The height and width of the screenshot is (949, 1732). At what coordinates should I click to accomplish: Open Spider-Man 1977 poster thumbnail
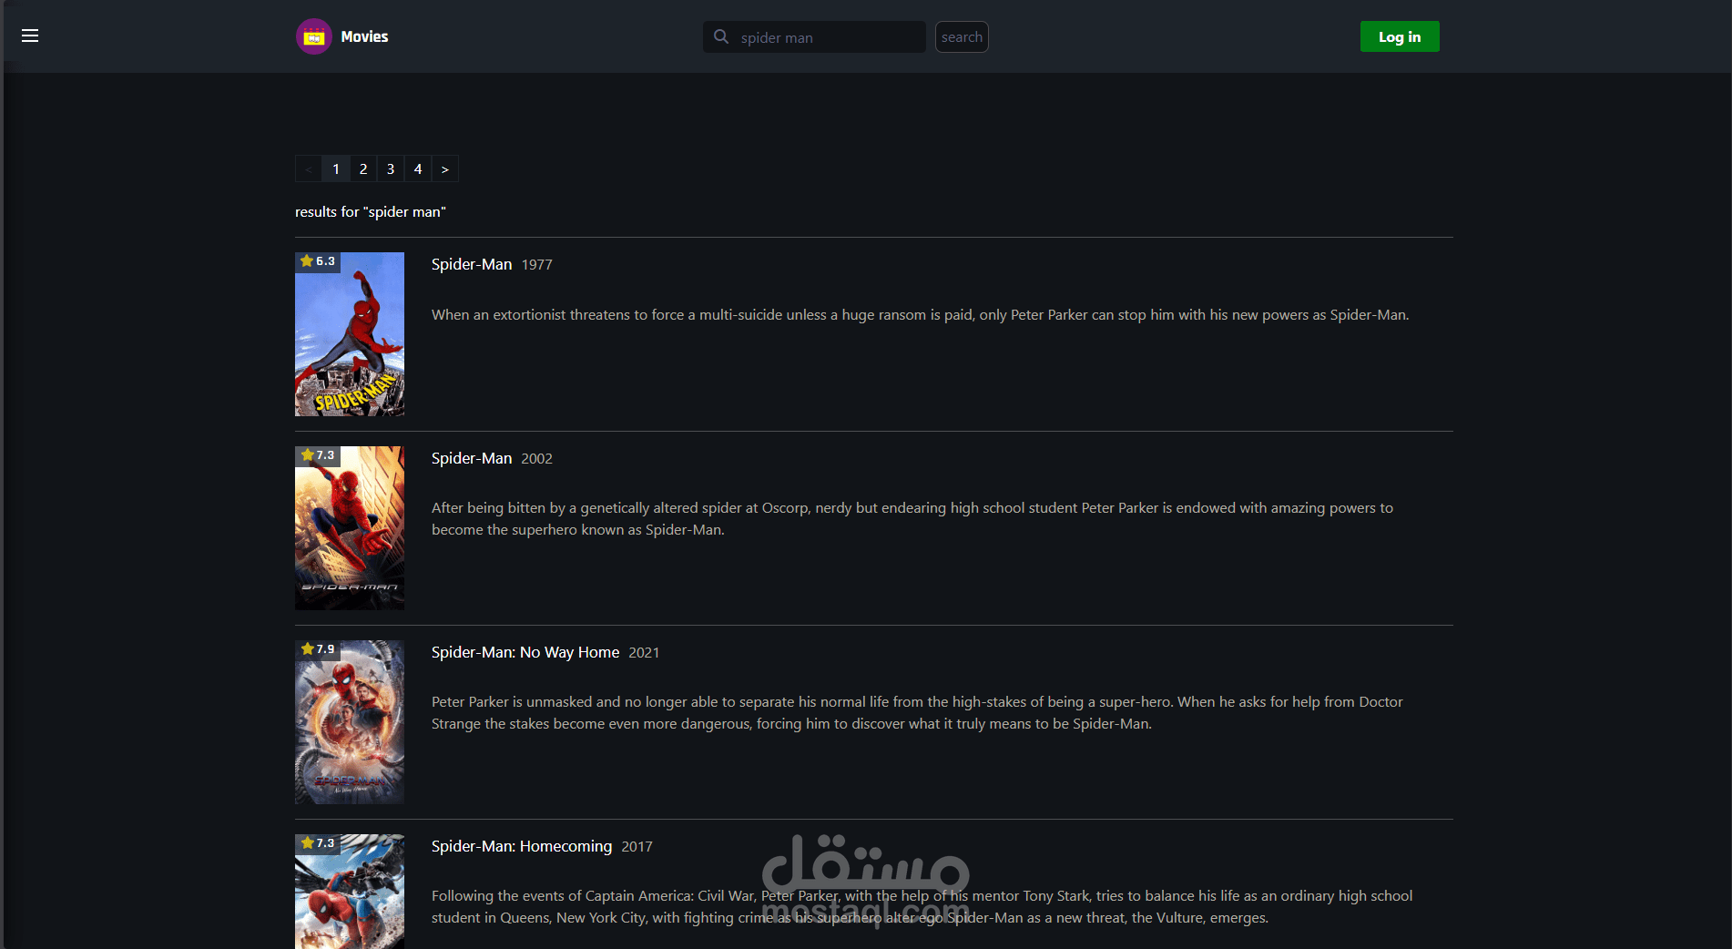coord(350,334)
